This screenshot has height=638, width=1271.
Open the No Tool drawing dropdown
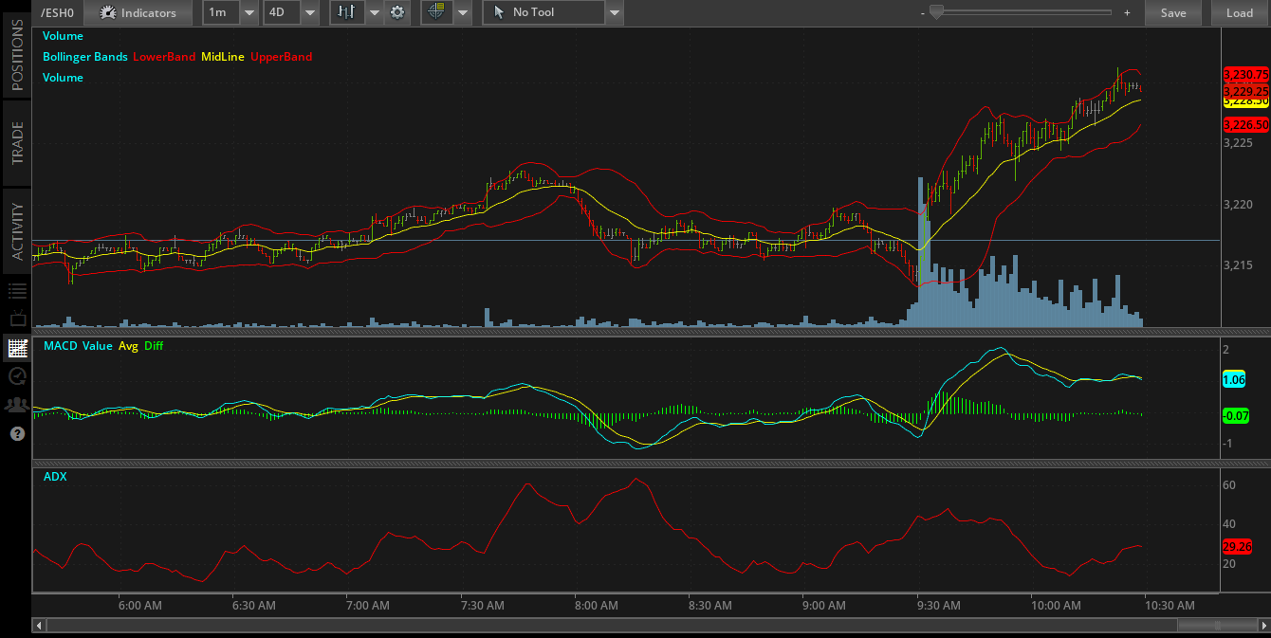(614, 12)
